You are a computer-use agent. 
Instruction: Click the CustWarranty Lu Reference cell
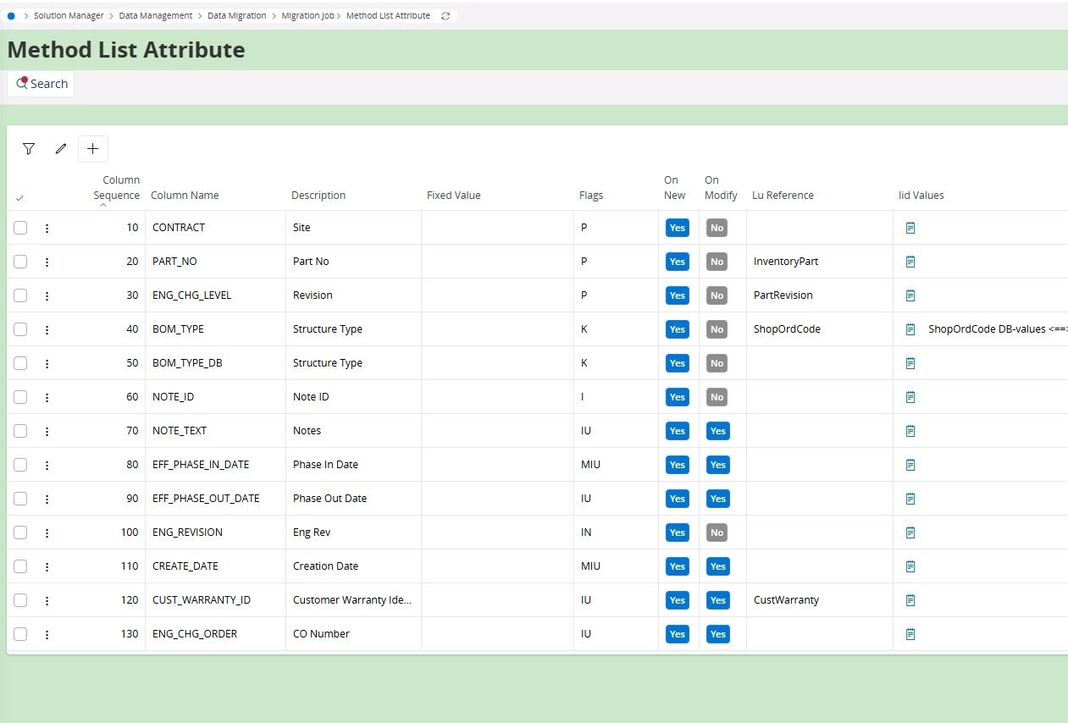pos(819,600)
